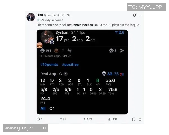Select the Q1 quarter tab
The image size is (169, 135).
point(52,109)
